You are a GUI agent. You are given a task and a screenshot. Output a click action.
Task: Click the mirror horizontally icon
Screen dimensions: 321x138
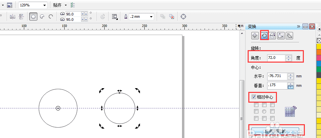[13, 16]
